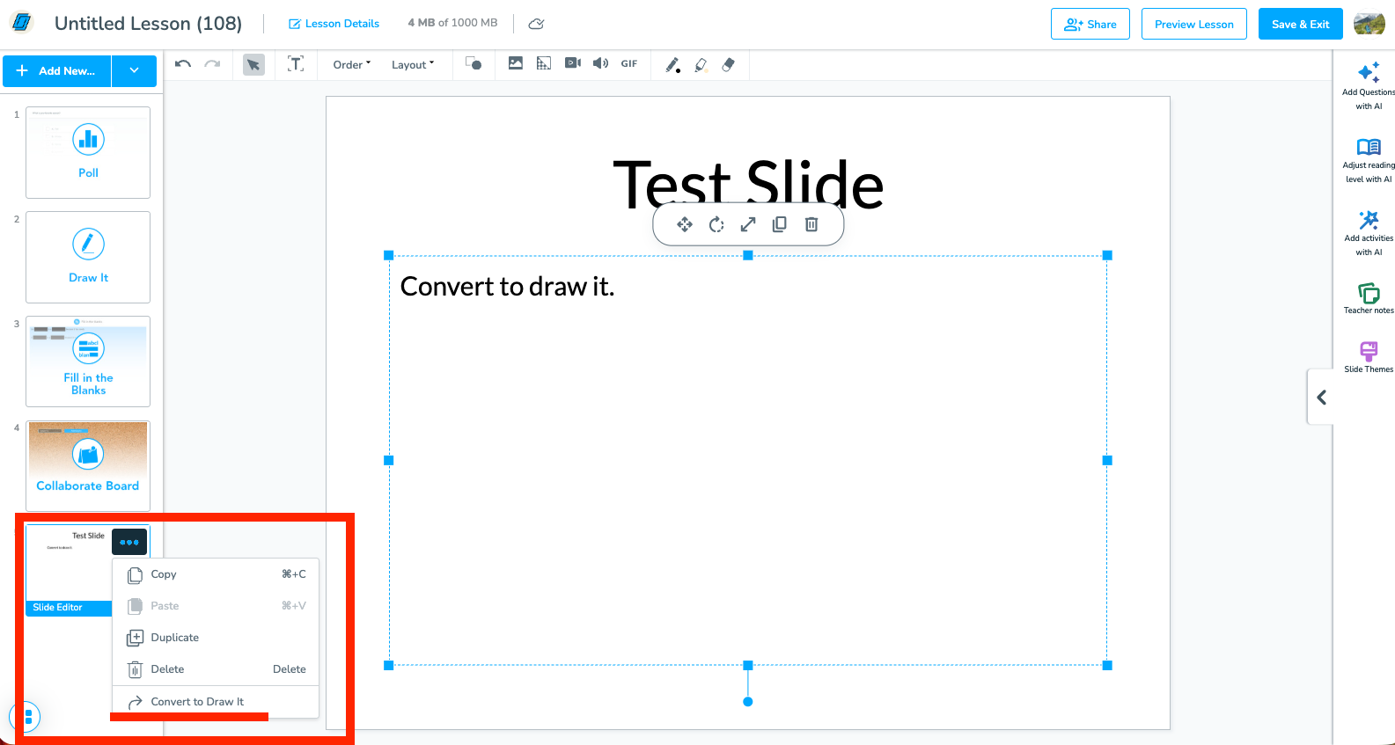Click the background image icon
The height and width of the screenshot is (745, 1395).
coord(544,63)
